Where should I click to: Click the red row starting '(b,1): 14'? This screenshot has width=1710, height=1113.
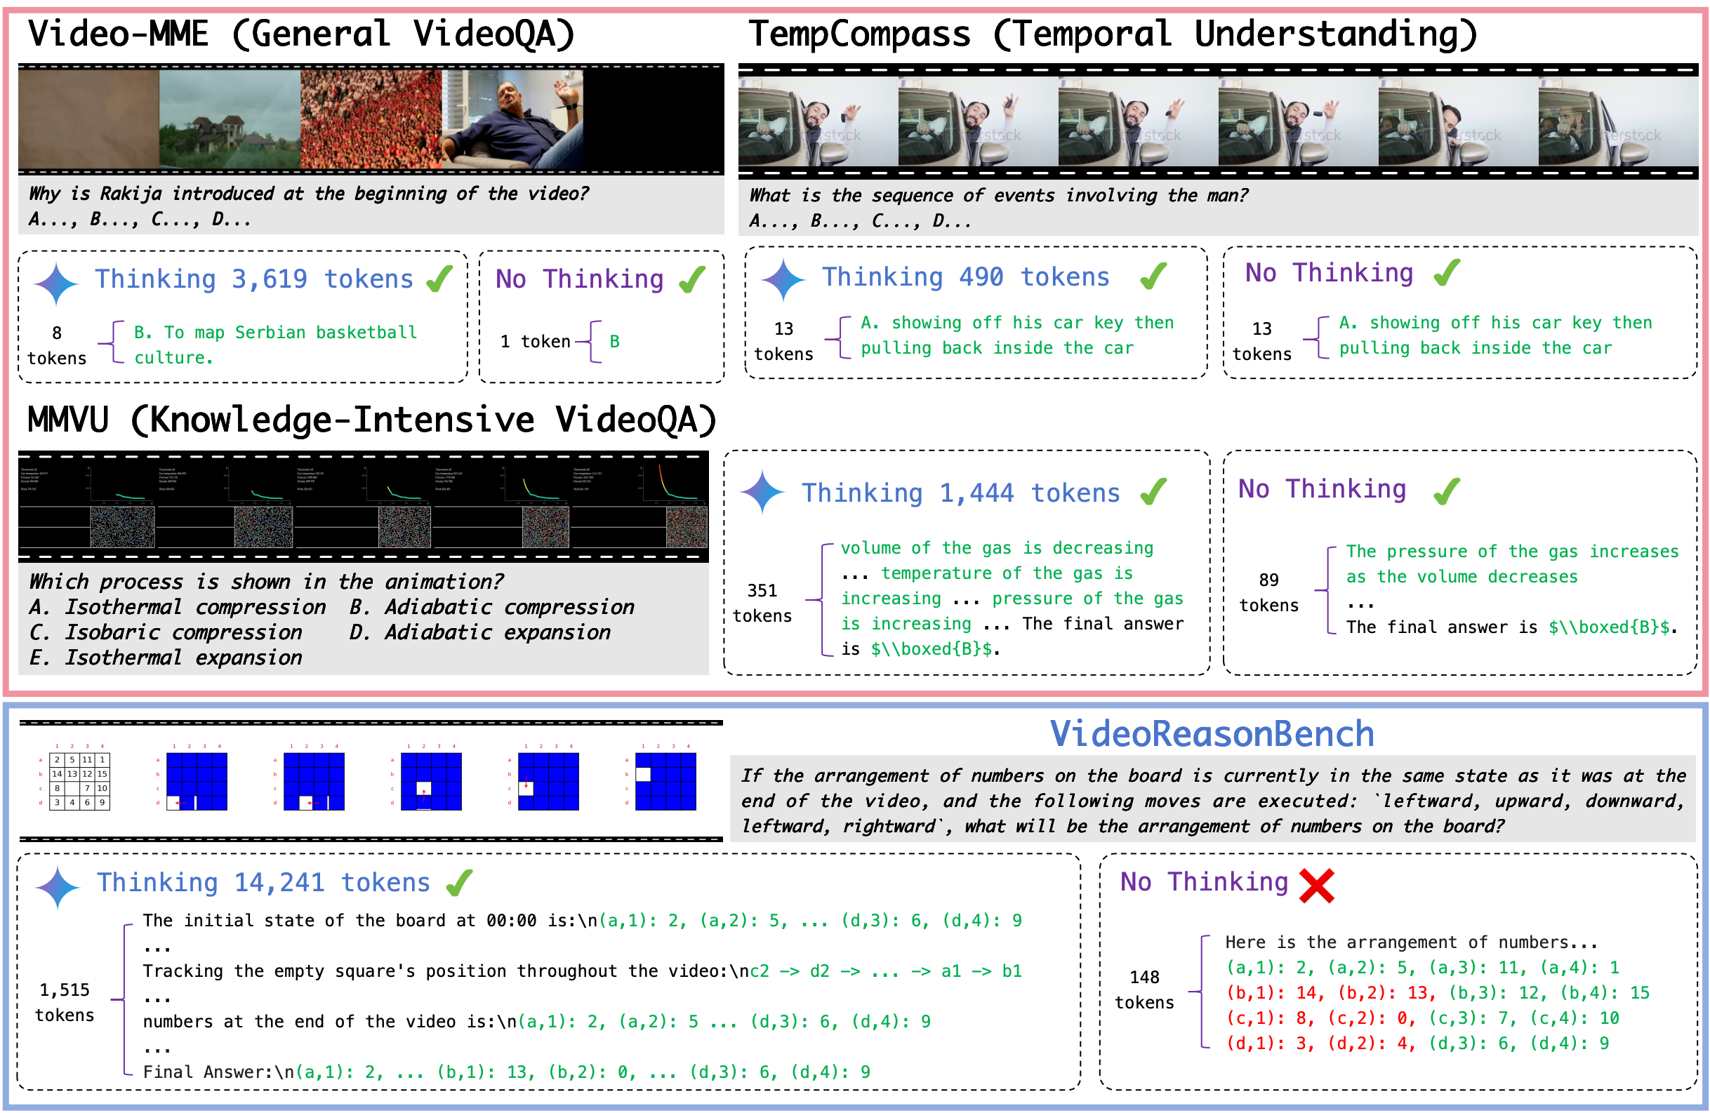tap(1438, 993)
